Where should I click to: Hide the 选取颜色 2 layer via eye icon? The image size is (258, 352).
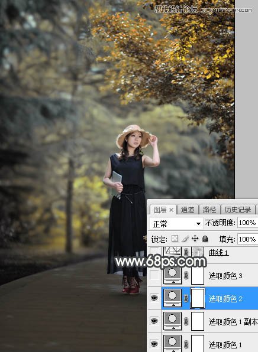[154, 298]
